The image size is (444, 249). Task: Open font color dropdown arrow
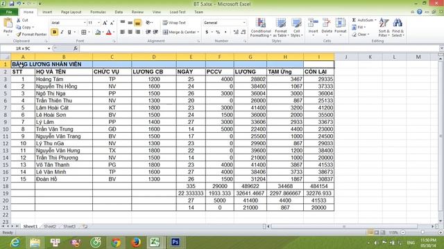pos(114,33)
